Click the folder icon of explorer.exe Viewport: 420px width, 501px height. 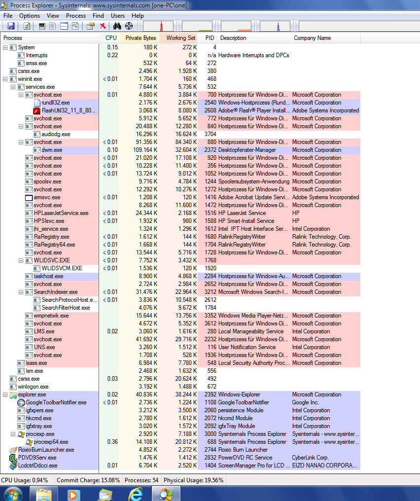(x=13, y=395)
